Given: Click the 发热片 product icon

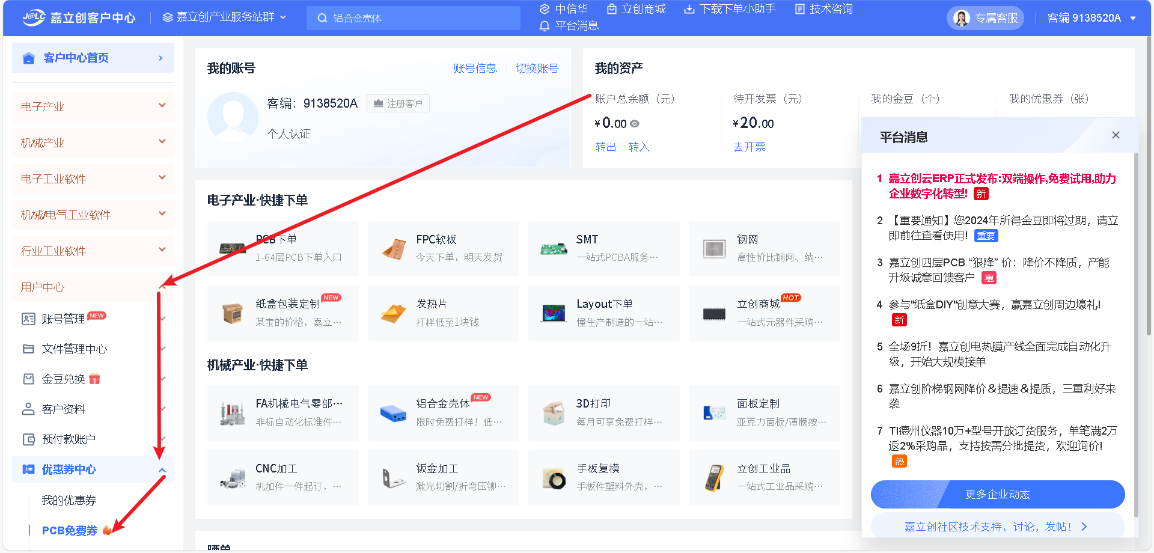Looking at the screenshot, I should 394,313.
